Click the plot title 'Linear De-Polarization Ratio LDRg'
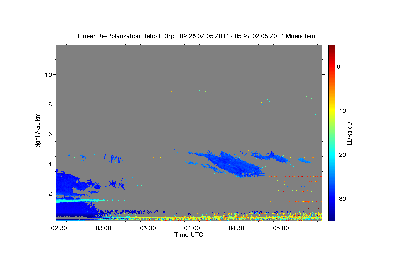Image resolution: width=398 pixels, height=265 pixels. click(126, 36)
